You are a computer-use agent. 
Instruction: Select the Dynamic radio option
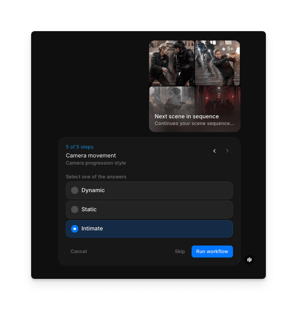(75, 190)
